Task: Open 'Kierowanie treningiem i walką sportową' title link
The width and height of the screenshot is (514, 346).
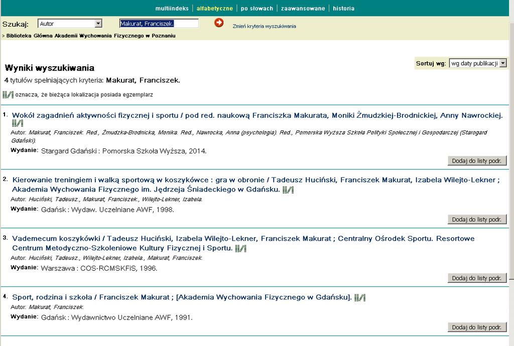Action: click(255, 185)
